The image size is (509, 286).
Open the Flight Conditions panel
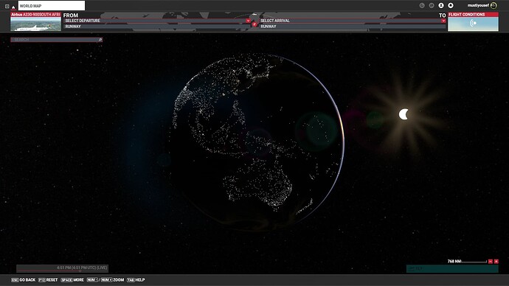pos(473,21)
